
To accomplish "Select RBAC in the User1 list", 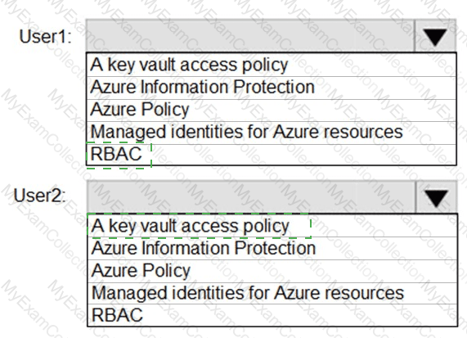I will click(x=271, y=155).
